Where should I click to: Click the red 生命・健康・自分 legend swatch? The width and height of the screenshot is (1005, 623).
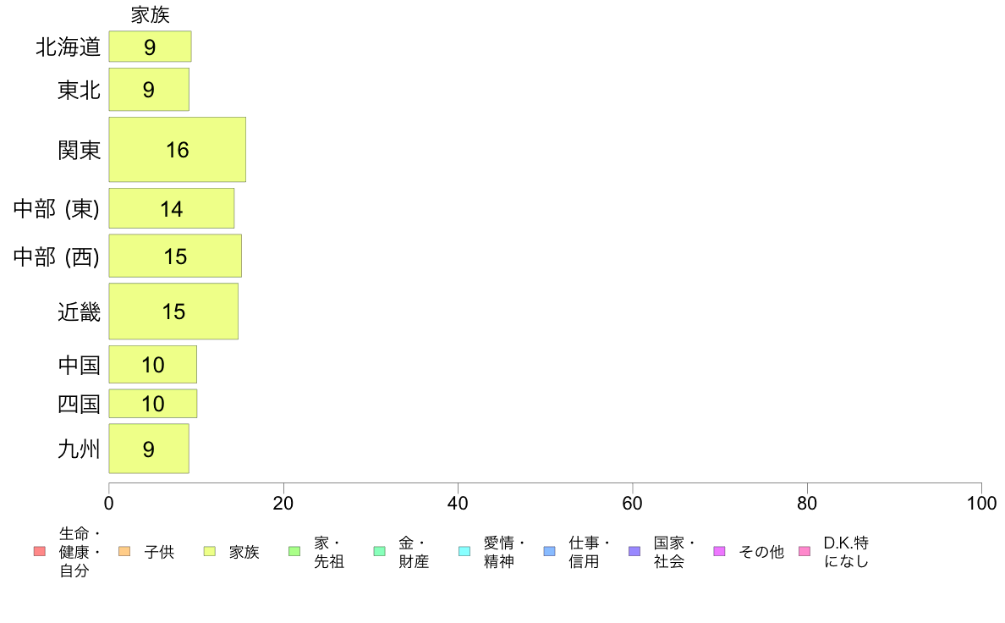click(40, 551)
